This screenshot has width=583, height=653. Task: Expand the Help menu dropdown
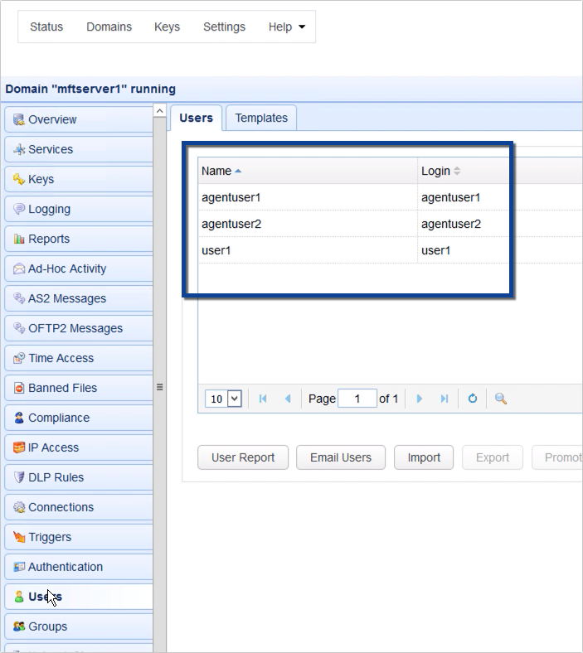point(286,27)
